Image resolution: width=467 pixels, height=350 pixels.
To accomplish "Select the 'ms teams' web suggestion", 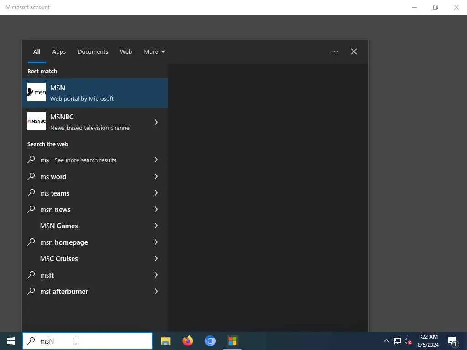I will click(x=95, y=193).
